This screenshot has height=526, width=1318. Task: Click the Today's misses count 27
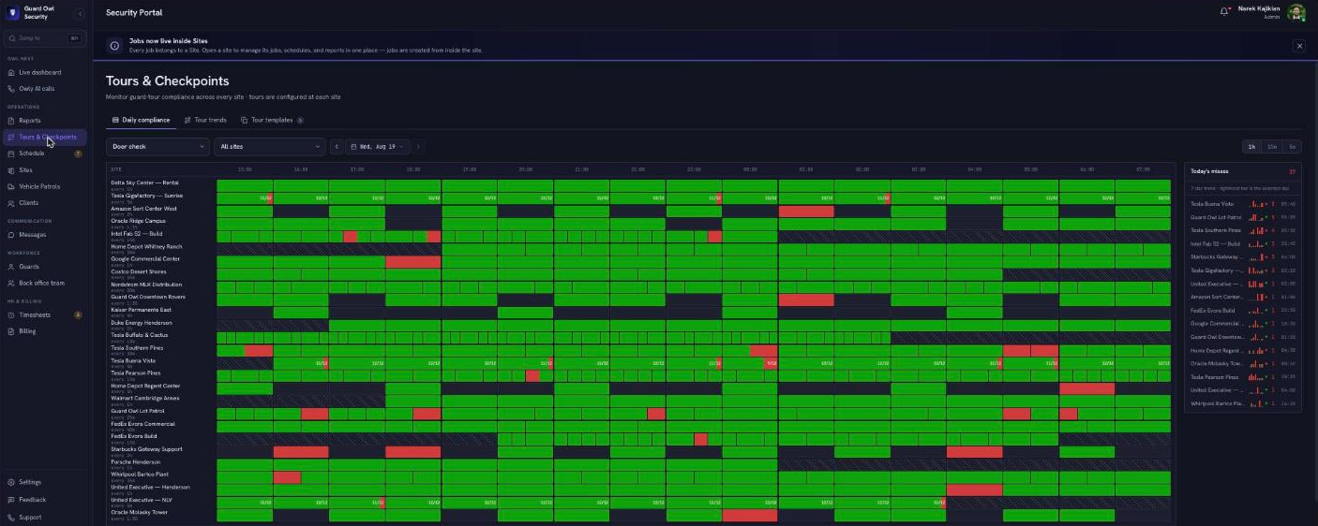1292,171
